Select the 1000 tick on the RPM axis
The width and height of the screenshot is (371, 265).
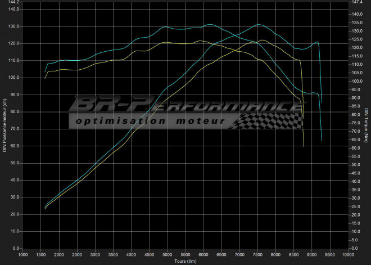[23, 254]
